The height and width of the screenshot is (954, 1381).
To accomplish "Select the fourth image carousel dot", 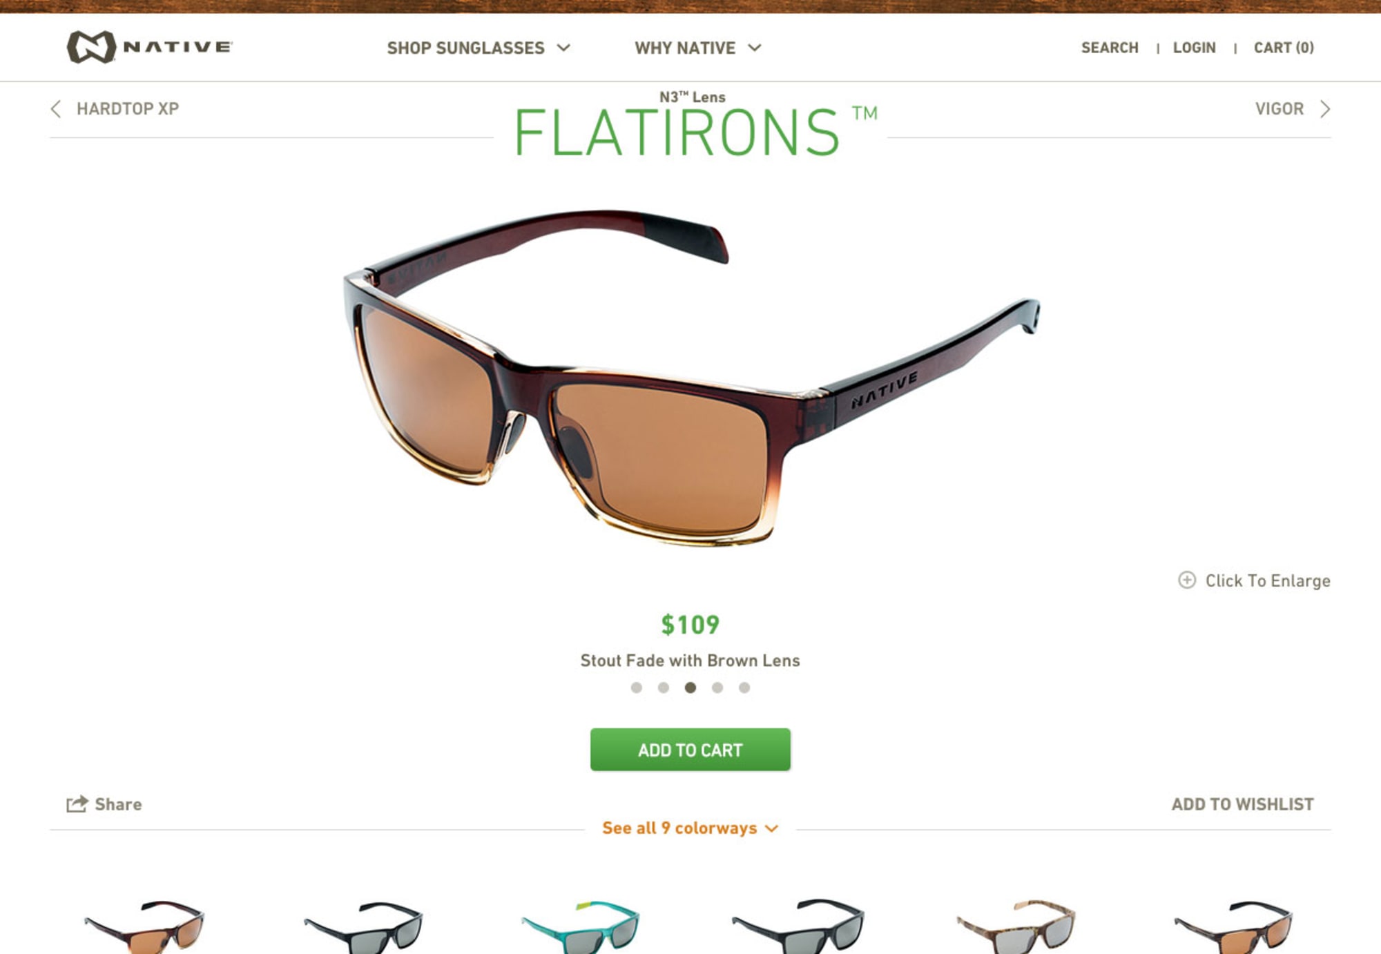I will coord(717,688).
